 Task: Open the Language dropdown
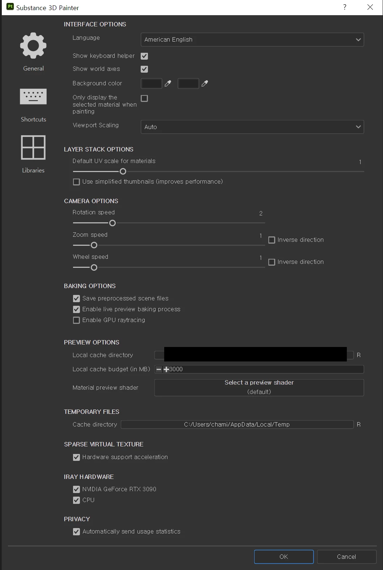click(x=252, y=40)
